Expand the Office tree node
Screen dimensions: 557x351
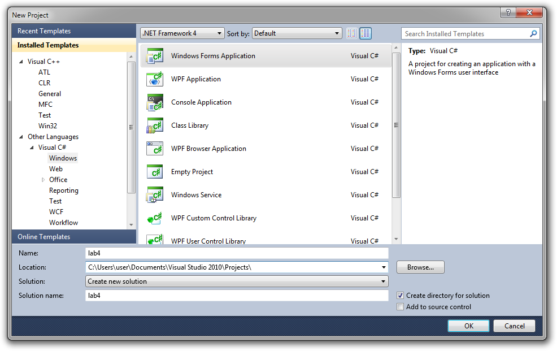pos(43,180)
